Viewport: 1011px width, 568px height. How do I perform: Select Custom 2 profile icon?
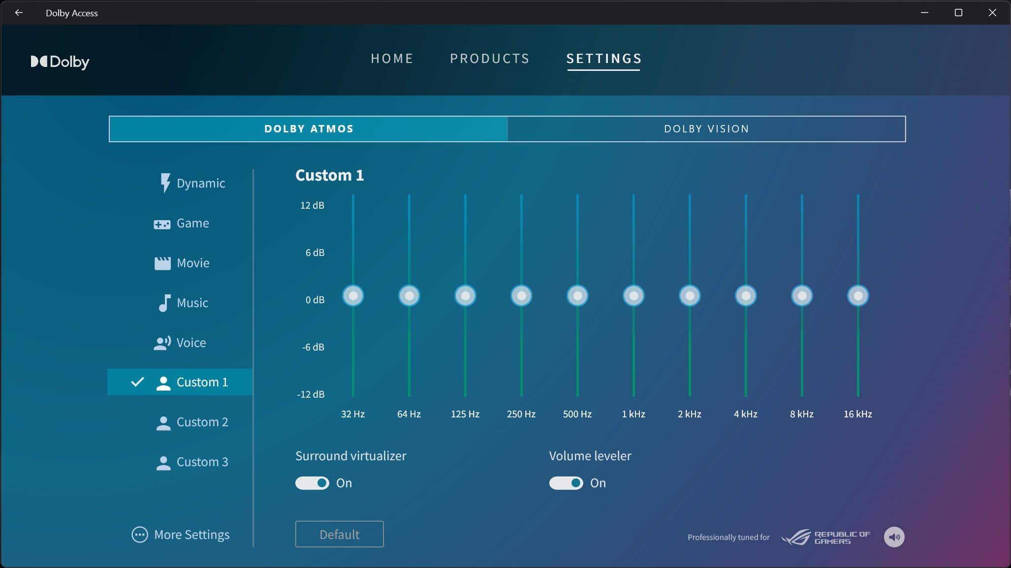(163, 422)
